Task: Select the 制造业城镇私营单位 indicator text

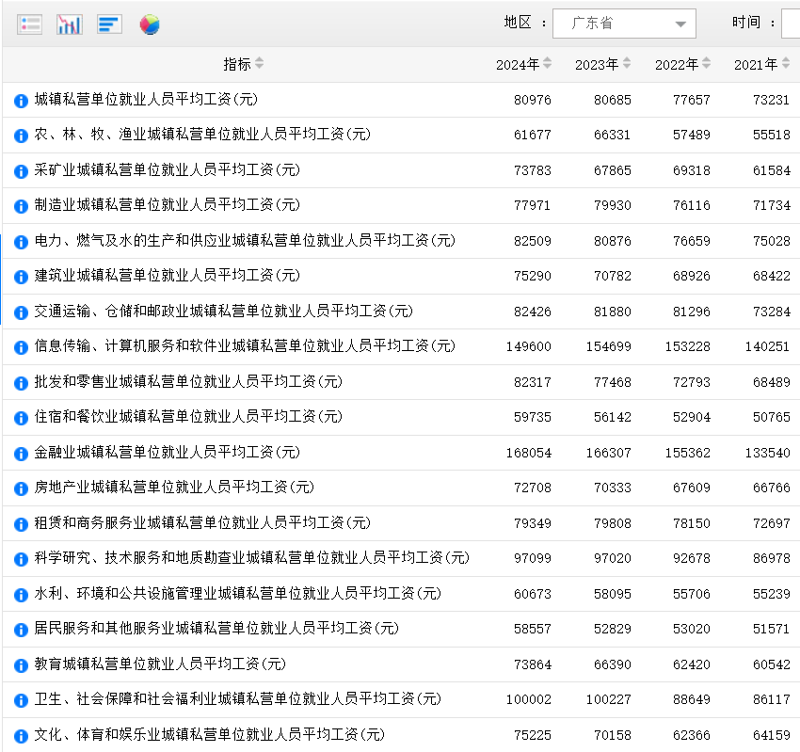Action: pos(167,204)
